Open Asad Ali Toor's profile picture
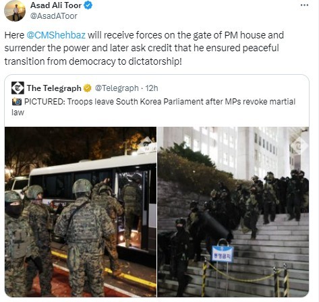319x302 pixels. click(x=15, y=11)
